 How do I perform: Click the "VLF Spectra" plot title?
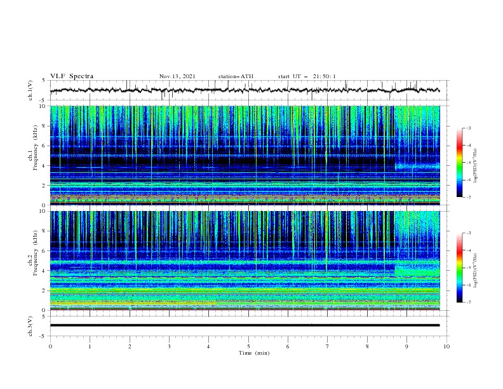(x=72, y=76)
